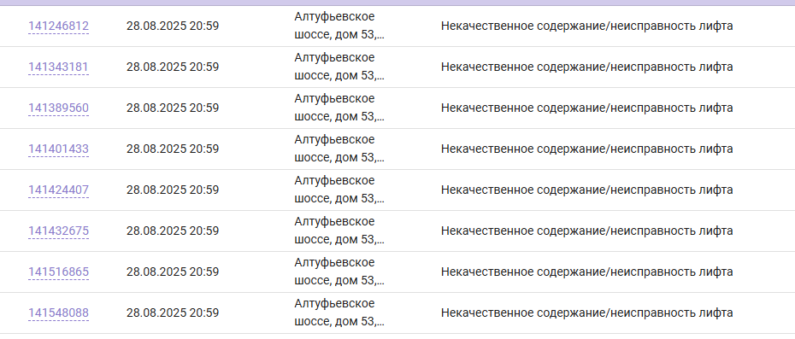Open request number 141246812
Image resolution: width=795 pixels, height=339 pixels.
(58, 26)
